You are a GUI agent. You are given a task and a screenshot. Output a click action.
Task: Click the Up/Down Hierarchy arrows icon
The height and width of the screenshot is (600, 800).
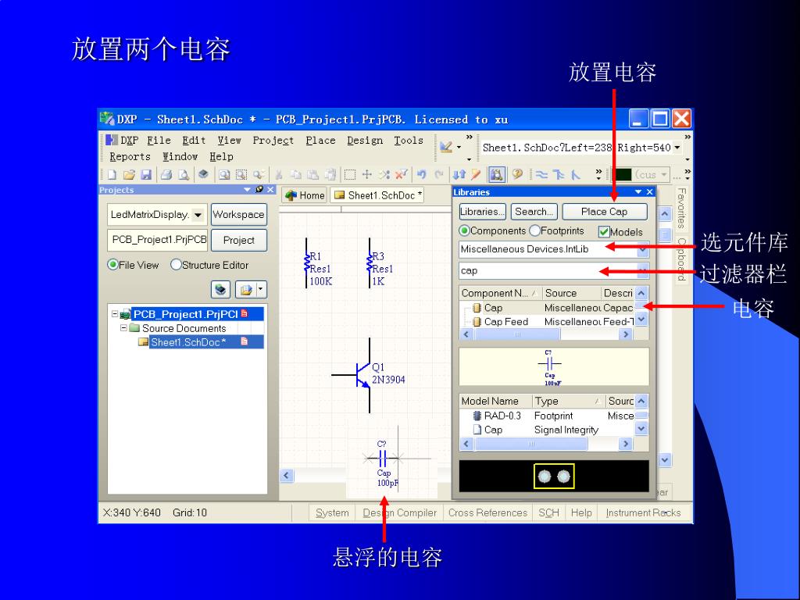[x=459, y=174]
